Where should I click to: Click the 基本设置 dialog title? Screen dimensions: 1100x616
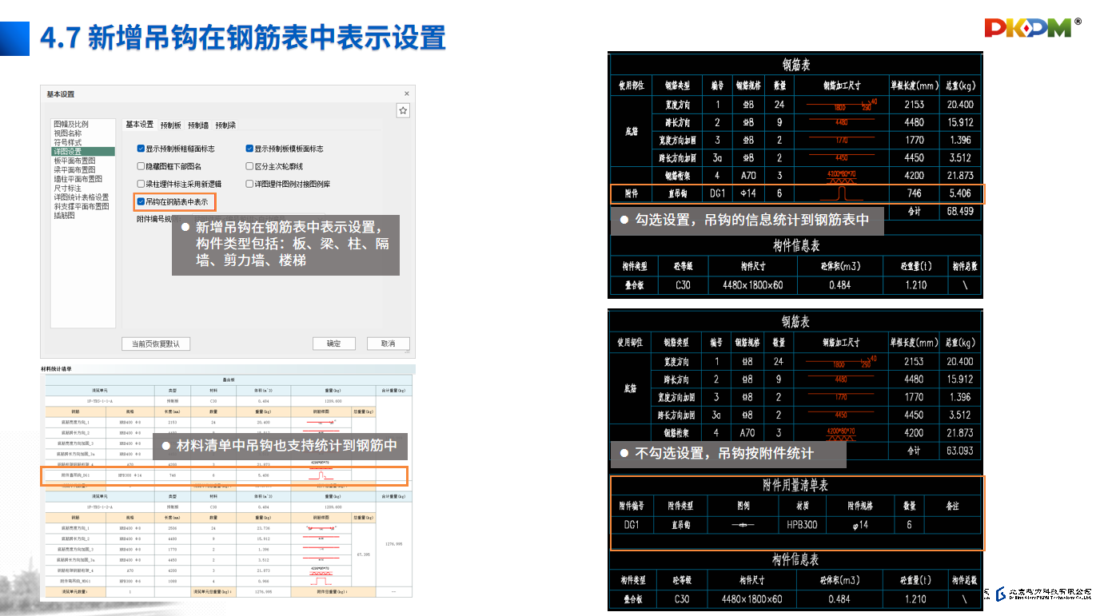(61, 94)
